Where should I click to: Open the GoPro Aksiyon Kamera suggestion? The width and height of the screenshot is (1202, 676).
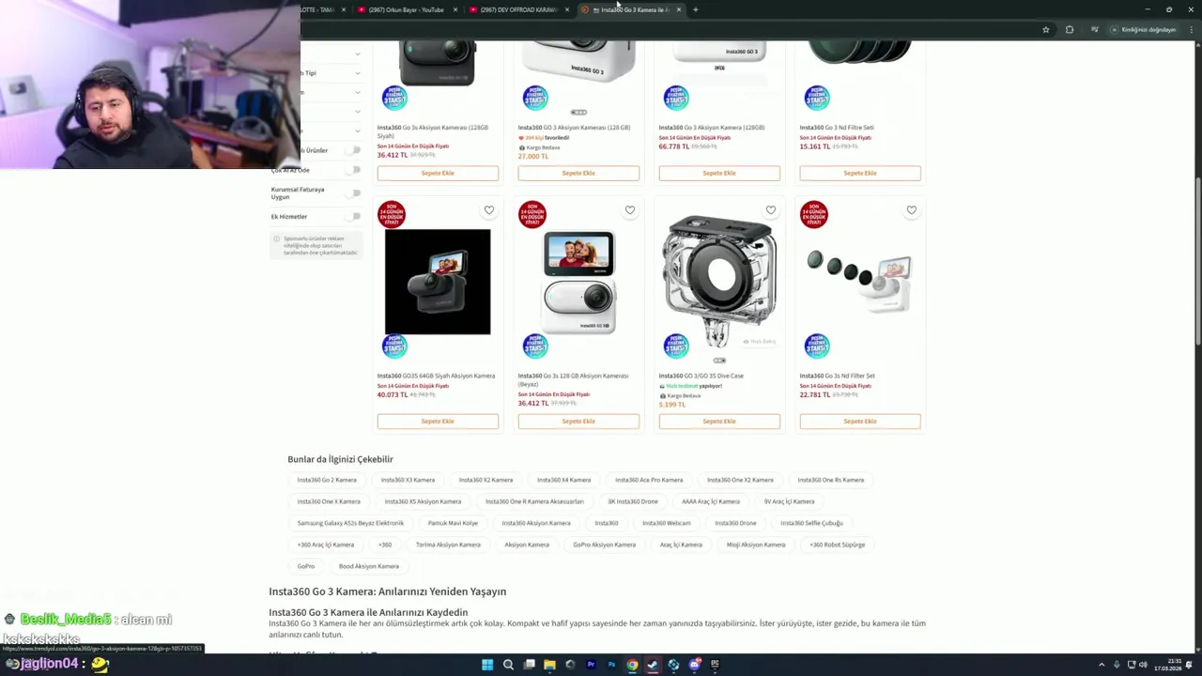coord(605,545)
